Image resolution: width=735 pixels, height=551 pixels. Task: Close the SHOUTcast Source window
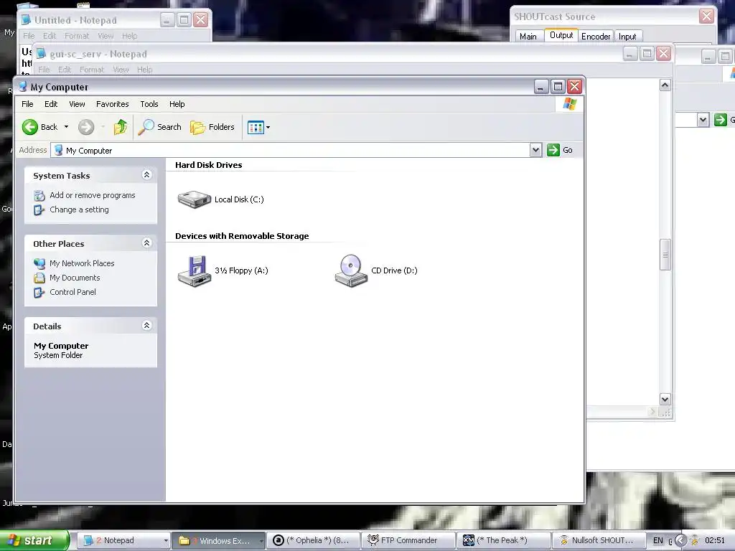click(x=706, y=17)
